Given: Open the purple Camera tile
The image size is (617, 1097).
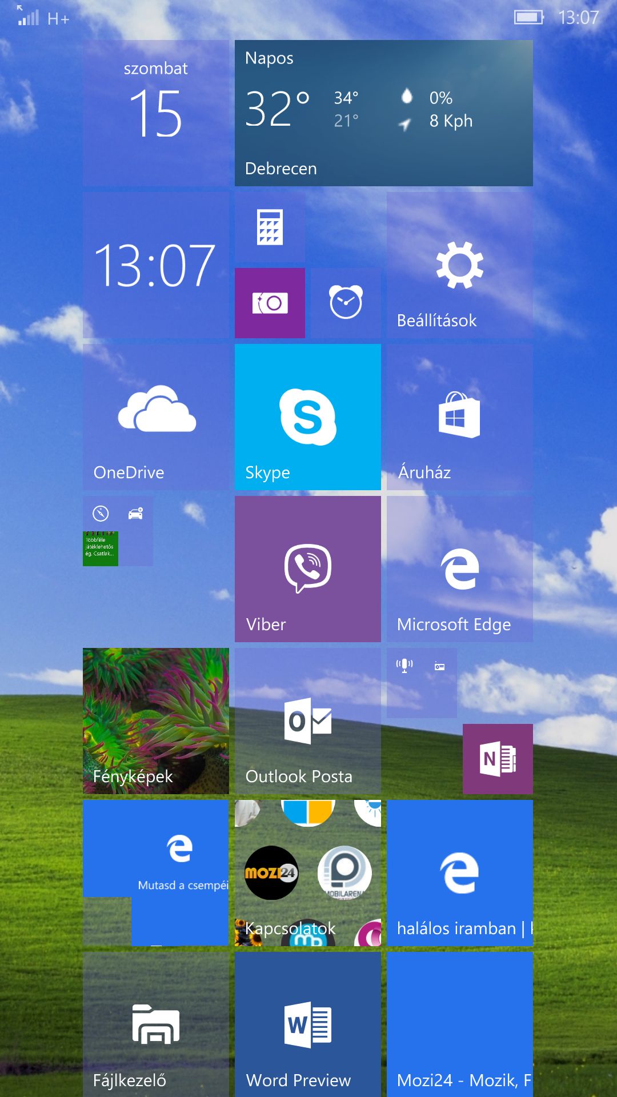Looking at the screenshot, I should click(270, 303).
